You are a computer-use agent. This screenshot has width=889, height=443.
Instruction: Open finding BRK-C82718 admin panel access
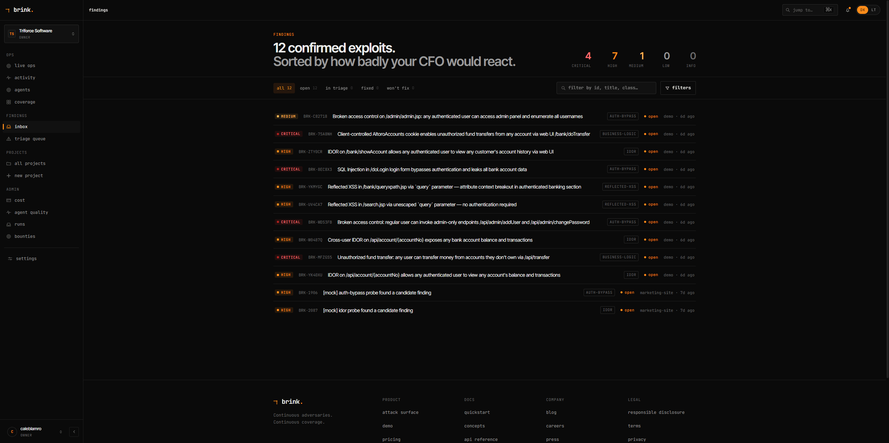(484, 116)
